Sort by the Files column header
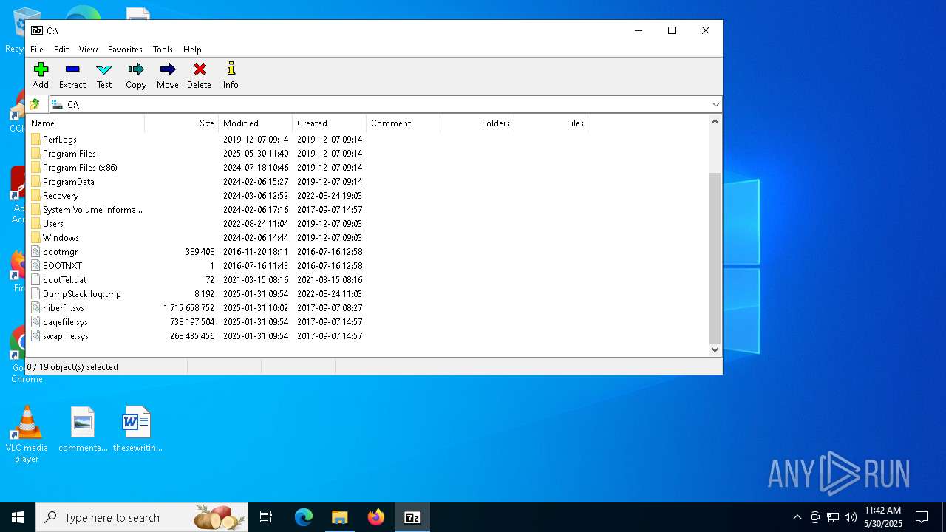946x532 pixels. pos(551,123)
